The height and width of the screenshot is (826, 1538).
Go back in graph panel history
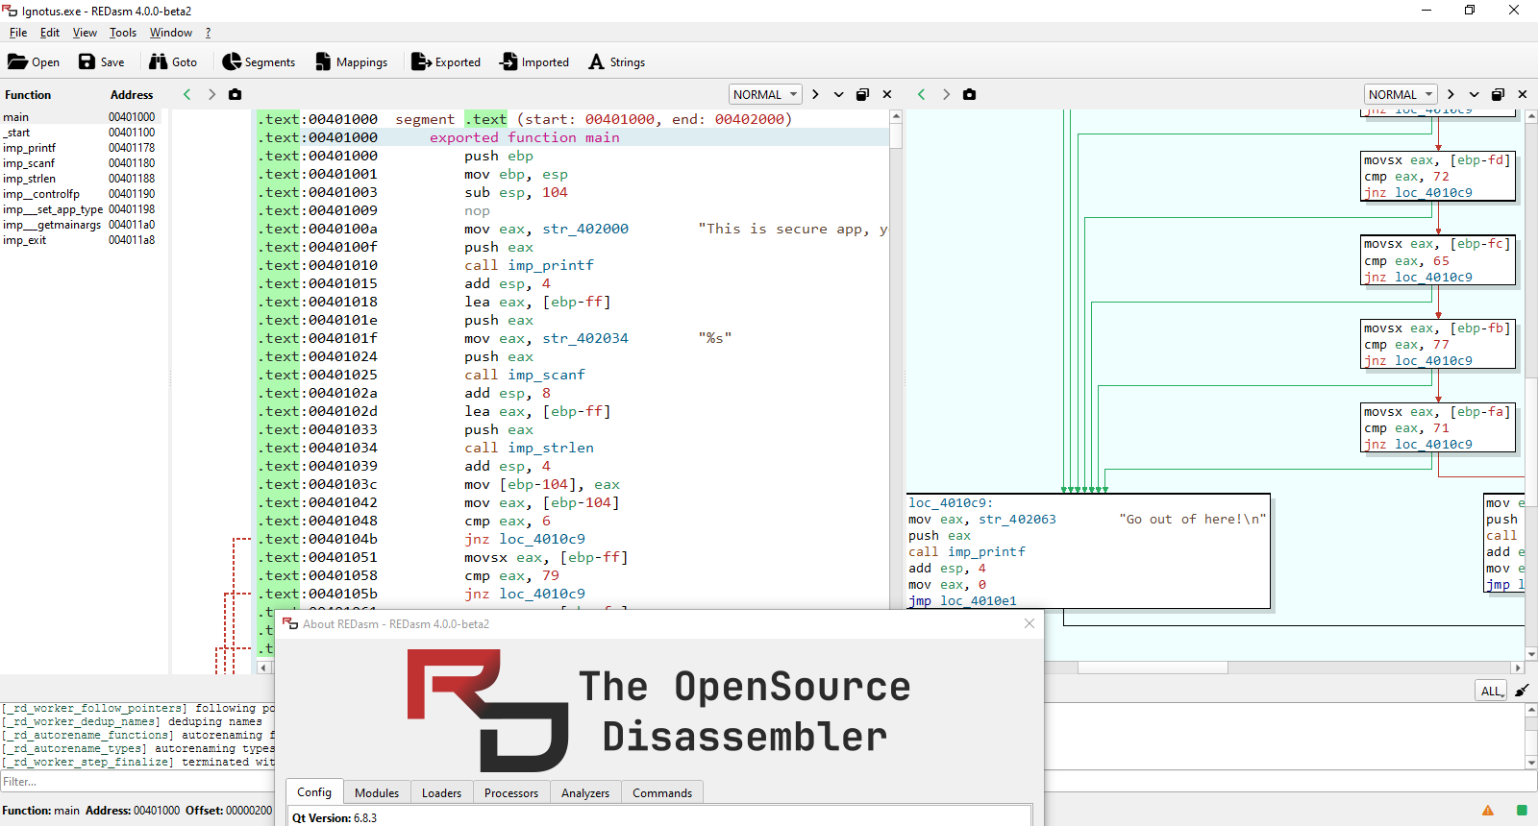pyautogui.click(x=922, y=94)
